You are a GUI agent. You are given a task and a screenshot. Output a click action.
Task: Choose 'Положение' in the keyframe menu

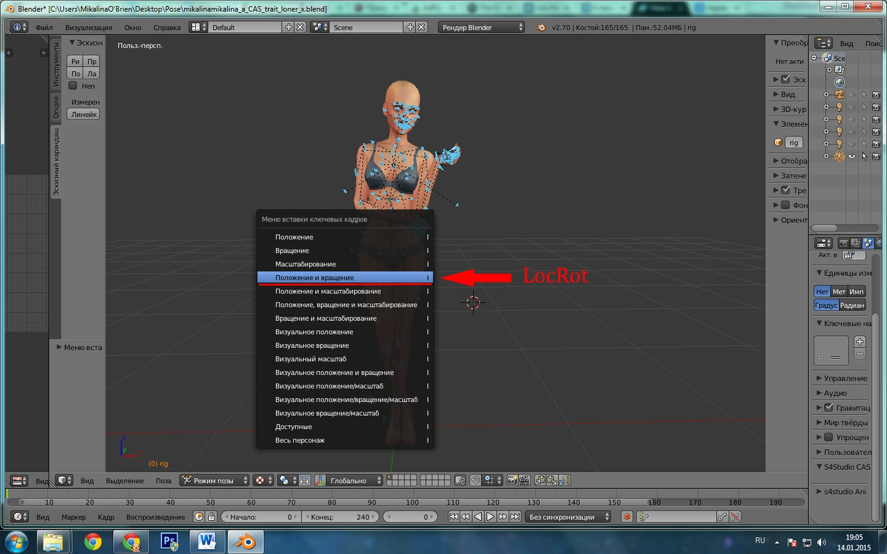coord(345,237)
